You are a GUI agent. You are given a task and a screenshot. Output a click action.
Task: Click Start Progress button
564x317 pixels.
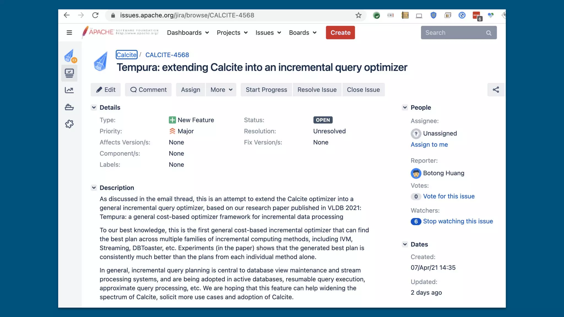tap(266, 90)
